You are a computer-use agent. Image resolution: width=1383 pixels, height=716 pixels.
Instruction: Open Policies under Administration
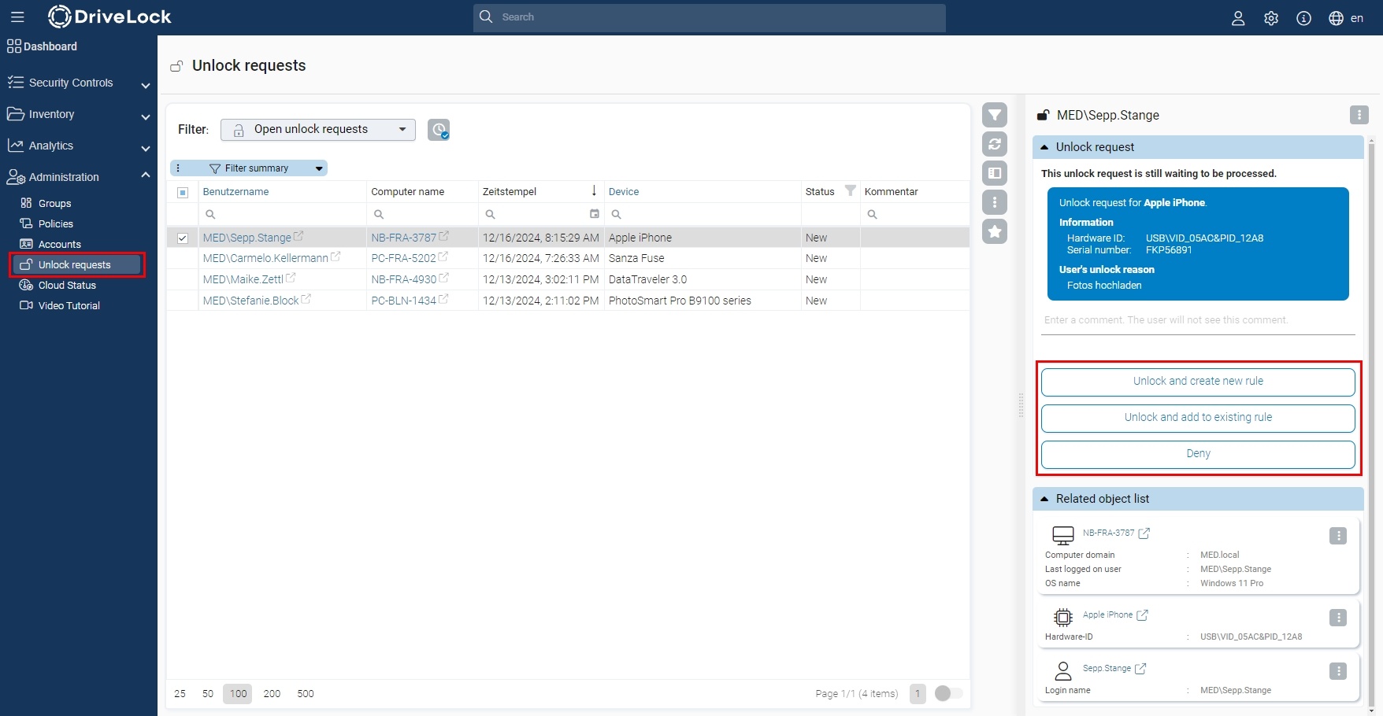coord(55,223)
